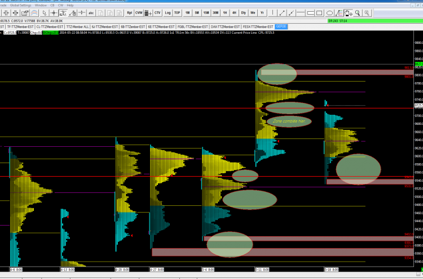Activate the crosshair cursor tool
Viewport: 423px width, 279px height.
[x=54, y=13]
